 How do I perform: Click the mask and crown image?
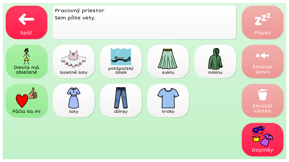[262, 136]
